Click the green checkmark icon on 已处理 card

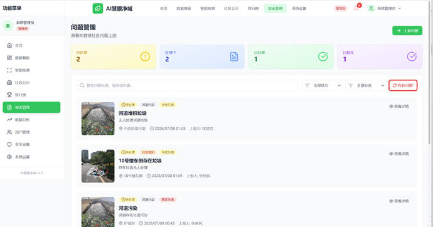coord(323,56)
